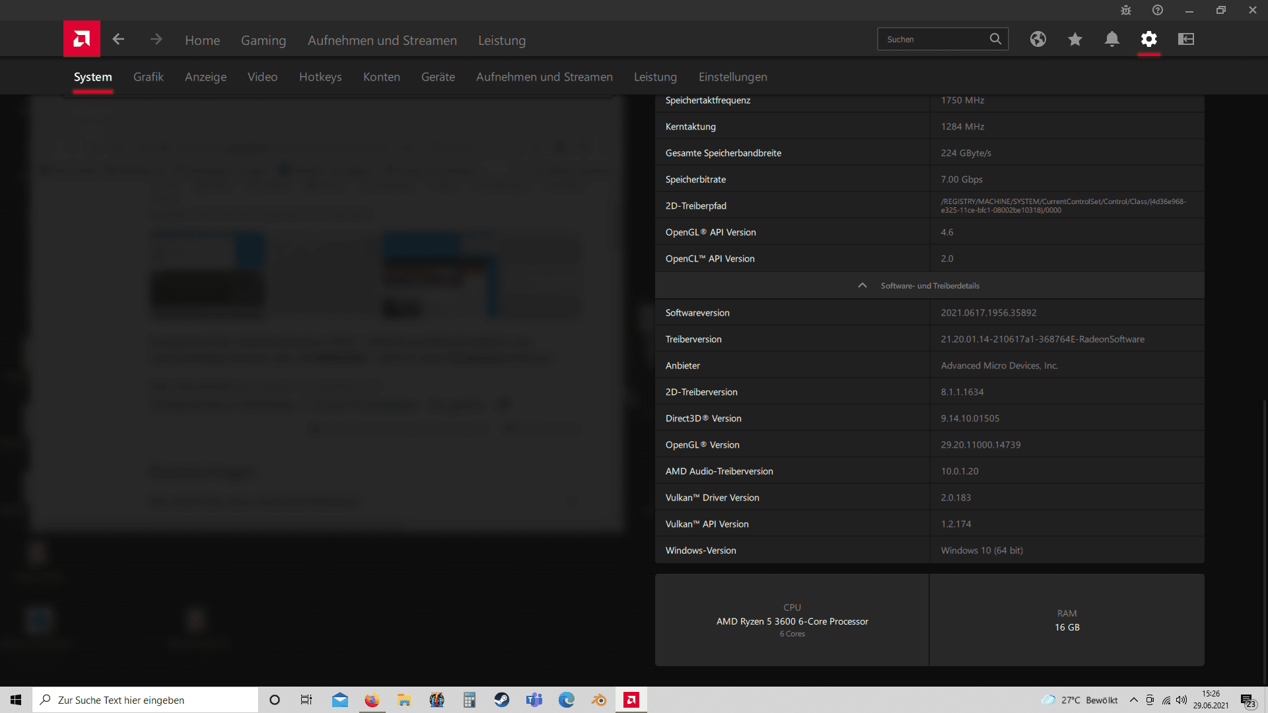Switch to the Video tab
This screenshot has width=1268, height=713.
(x=262, y=77)
